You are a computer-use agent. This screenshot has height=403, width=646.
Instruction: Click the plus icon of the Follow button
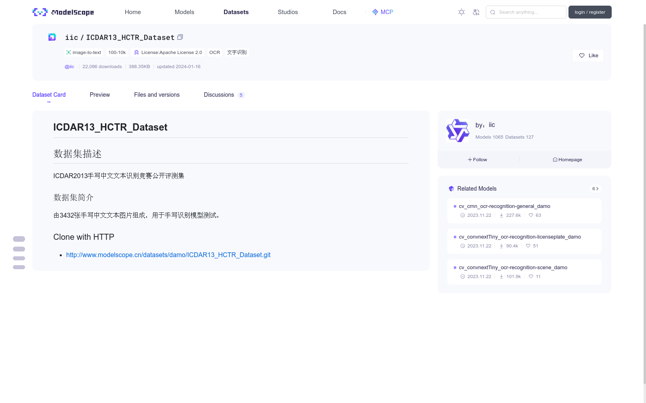470,160
